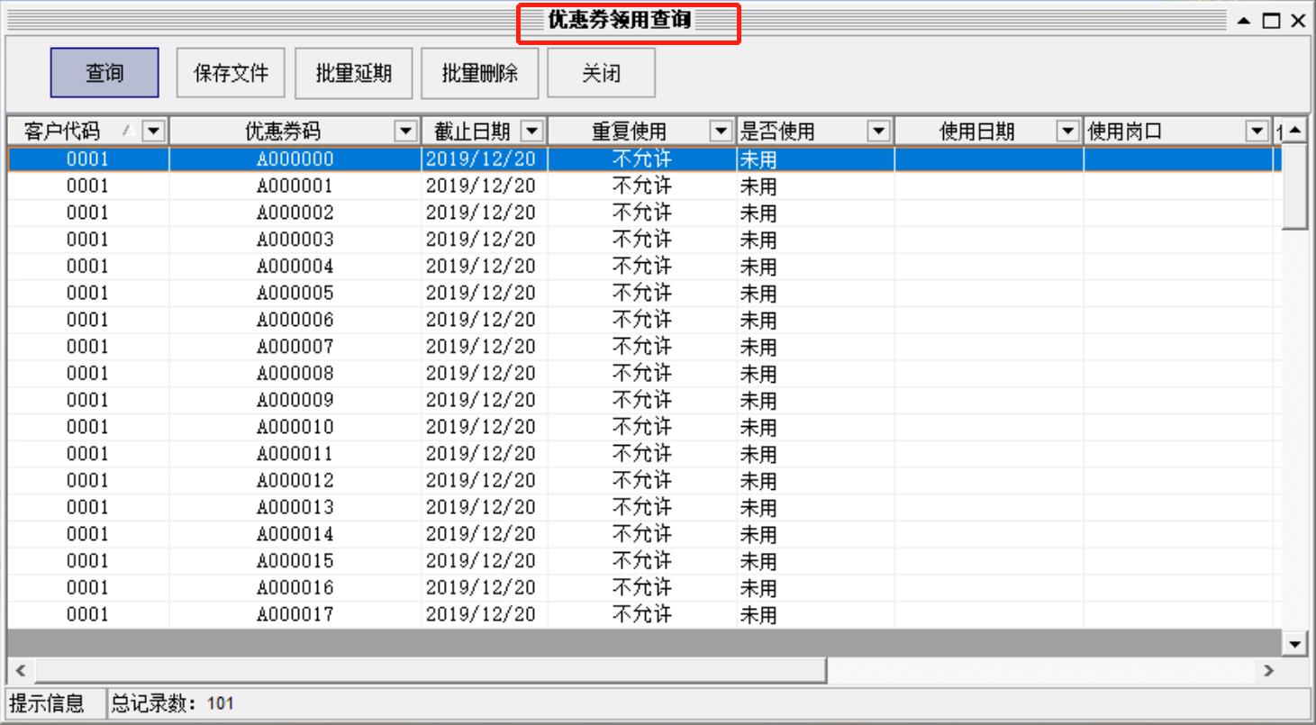1316x725 pixels.
Task: Open the 重复使用 column filter dropdown
Action: coord(722,131)
